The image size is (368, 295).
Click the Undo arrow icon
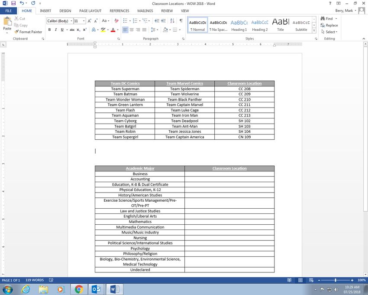pos(22,3)
